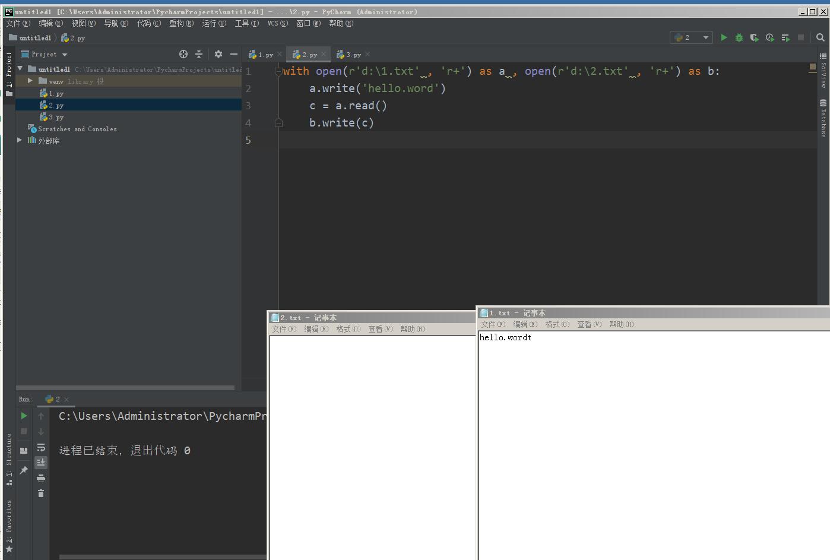Viewport: 830px width, 560px height.
Task: Click the horizontal scrollbar under project tree
Action: click(125, 388)
